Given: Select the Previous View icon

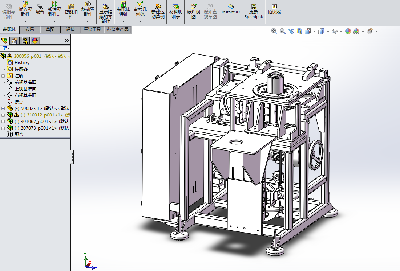Looking at the screenshot, I should (x=291, y=32).
